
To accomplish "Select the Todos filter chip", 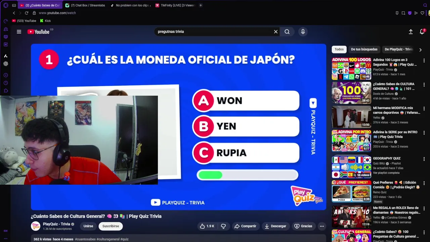I will coord(339,49).
